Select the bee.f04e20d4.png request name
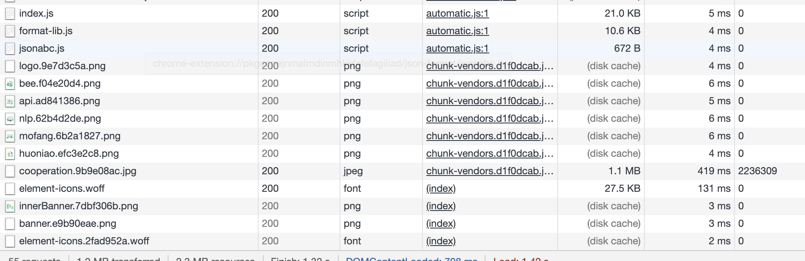Viewport: 805px width, 261px height. coord(60,83)
